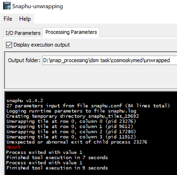Click the Display execution output label
177x175 pixels.
click(42, 45)
